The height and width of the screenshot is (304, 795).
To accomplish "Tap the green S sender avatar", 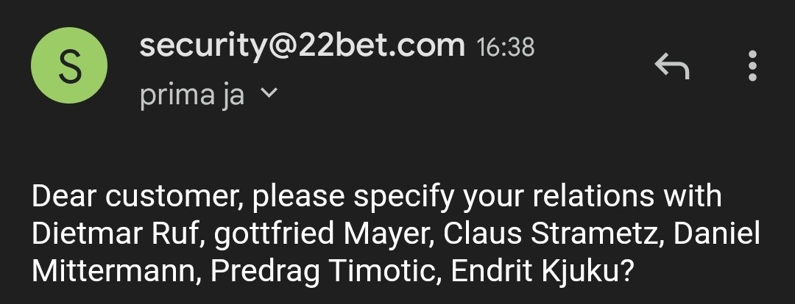I will [x=69, y=67].
